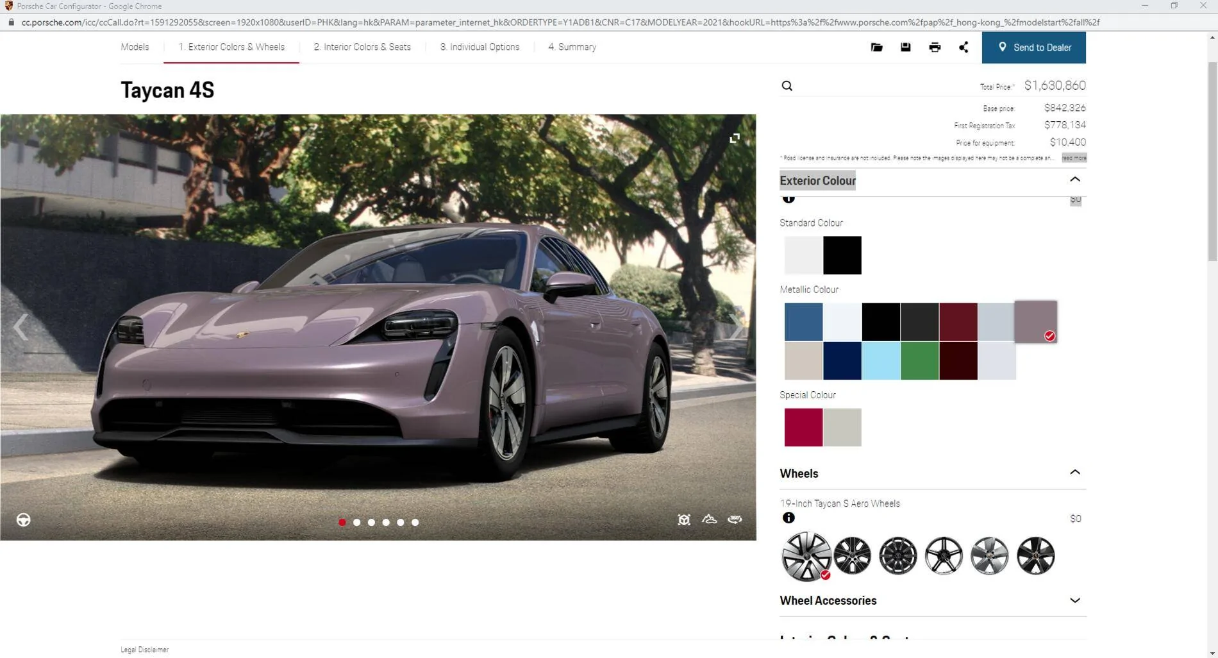The image size is (1218, 658).
Task: Select the second carousel dot
Action: pos(356,523)
